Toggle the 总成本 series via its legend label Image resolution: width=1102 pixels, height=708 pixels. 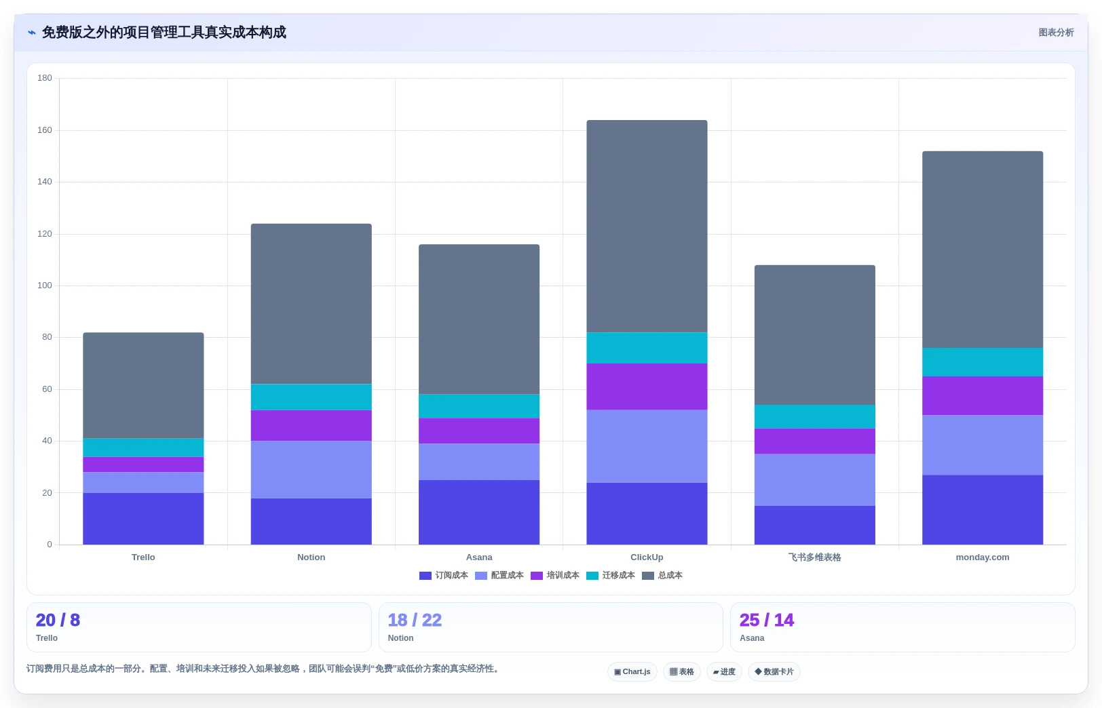(670, 576)
